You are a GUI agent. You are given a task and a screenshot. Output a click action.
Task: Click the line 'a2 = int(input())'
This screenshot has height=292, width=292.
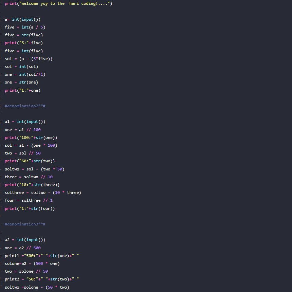[x=25, y=240]
